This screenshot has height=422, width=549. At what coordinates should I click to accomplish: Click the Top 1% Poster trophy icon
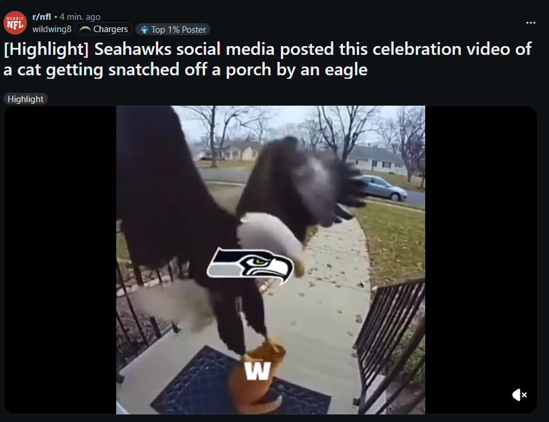pos(144,30)
